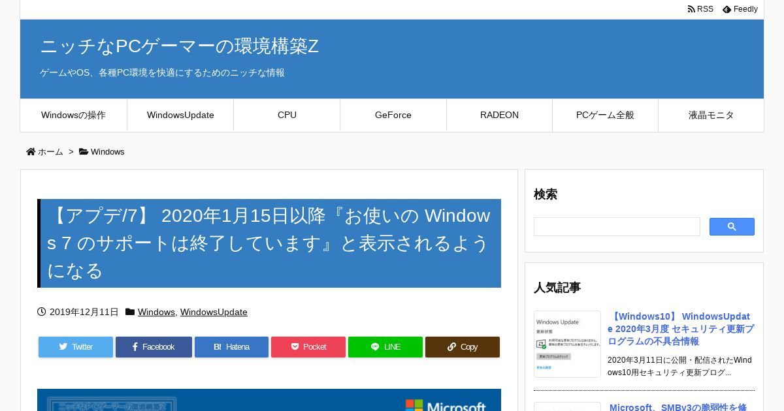Screen dimensions: 784x411
Task: Focus the sidebar search input field
Action: click(x=617, y=226)
